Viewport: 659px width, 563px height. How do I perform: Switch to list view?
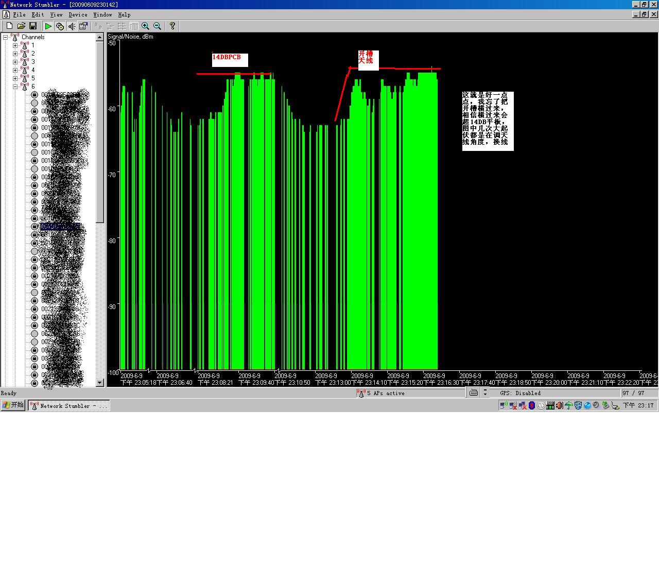(122, 26)
